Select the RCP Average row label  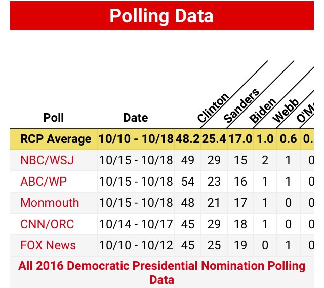[x=56, y=139]
